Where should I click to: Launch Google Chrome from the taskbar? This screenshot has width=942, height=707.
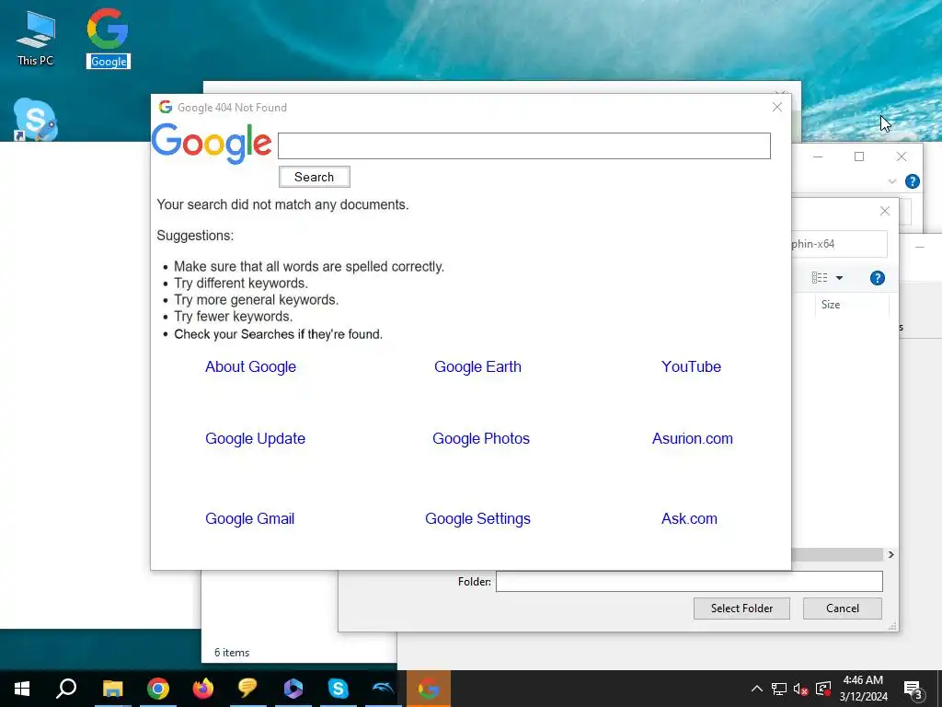(x=157, y=689)
